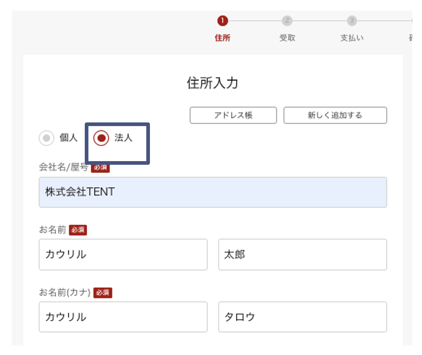The image size is (422, 355).
Task: Click the 住所入力 page heading
Action: [x=212, y=83]
